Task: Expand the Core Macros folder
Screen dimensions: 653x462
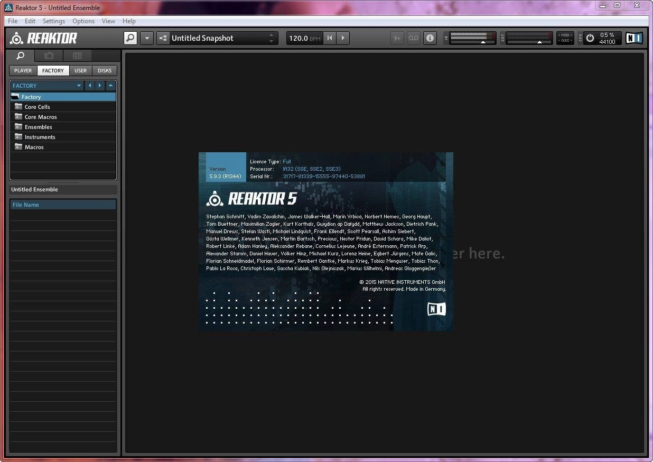Action: (x=18, y=117)
